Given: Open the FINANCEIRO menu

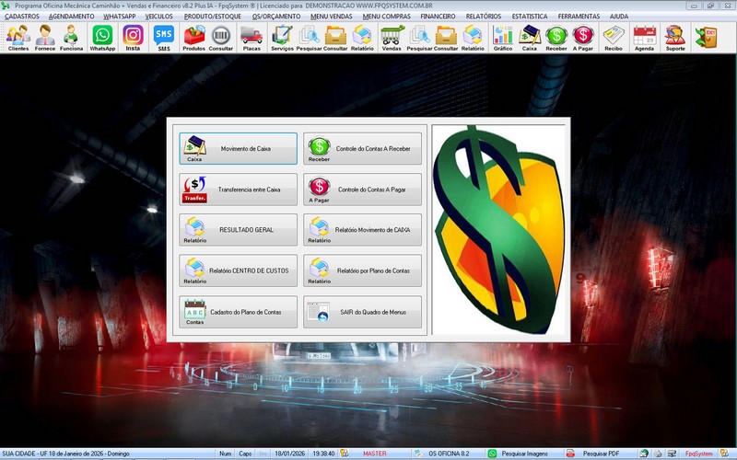Looking at the screenshot, I should click(x=438, y=17).
